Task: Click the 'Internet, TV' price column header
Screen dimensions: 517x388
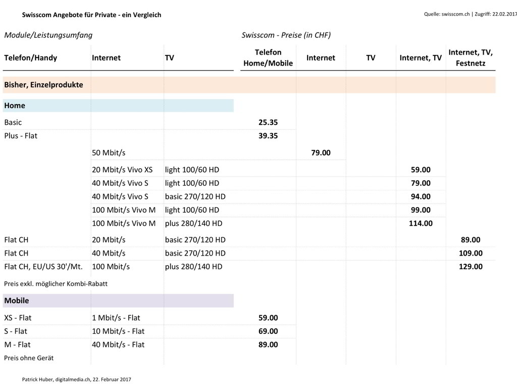Action: [x=421, y=58]
